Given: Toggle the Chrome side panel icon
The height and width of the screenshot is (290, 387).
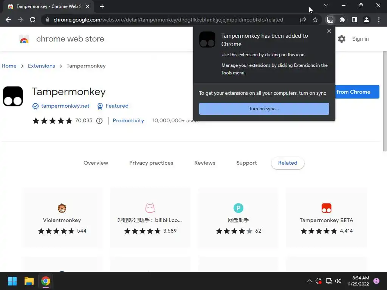Looking at the screenshot, I should click(x=354, y=20).
